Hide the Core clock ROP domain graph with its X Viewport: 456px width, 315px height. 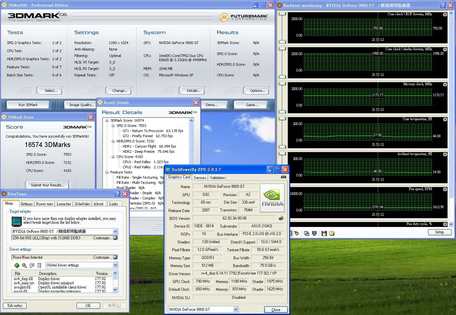[x=445, y=15]
